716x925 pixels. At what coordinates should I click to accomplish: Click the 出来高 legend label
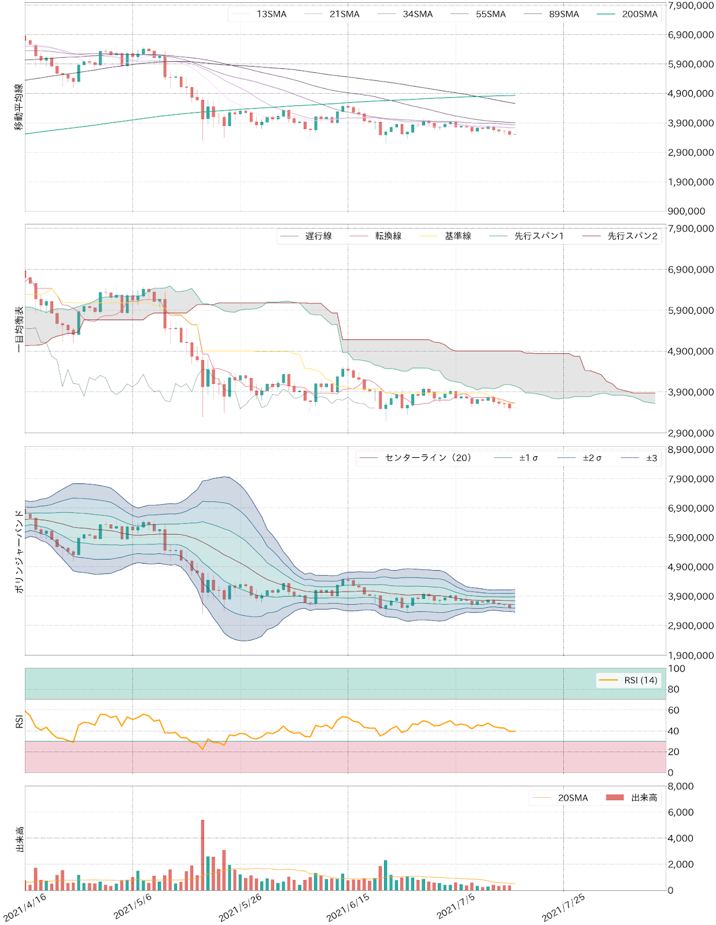coord(644,798)
